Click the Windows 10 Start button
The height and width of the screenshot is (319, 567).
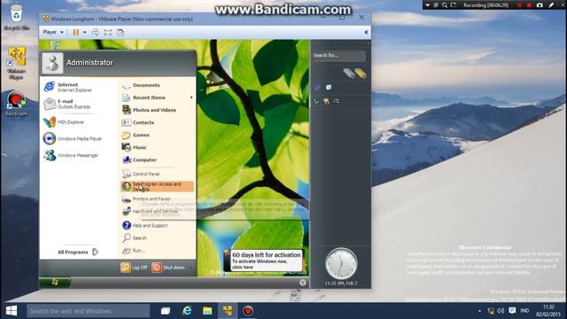click(12, 311)
